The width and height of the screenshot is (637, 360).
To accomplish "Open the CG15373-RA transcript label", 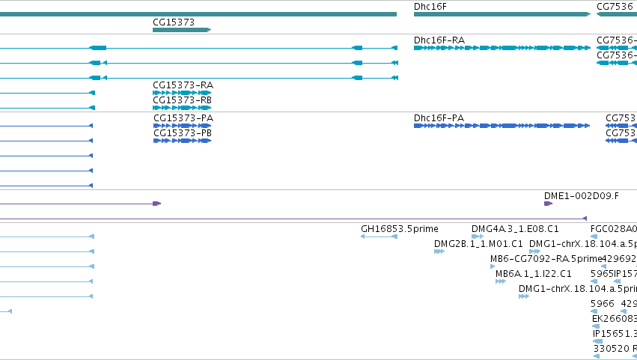I will click(183, 85).
